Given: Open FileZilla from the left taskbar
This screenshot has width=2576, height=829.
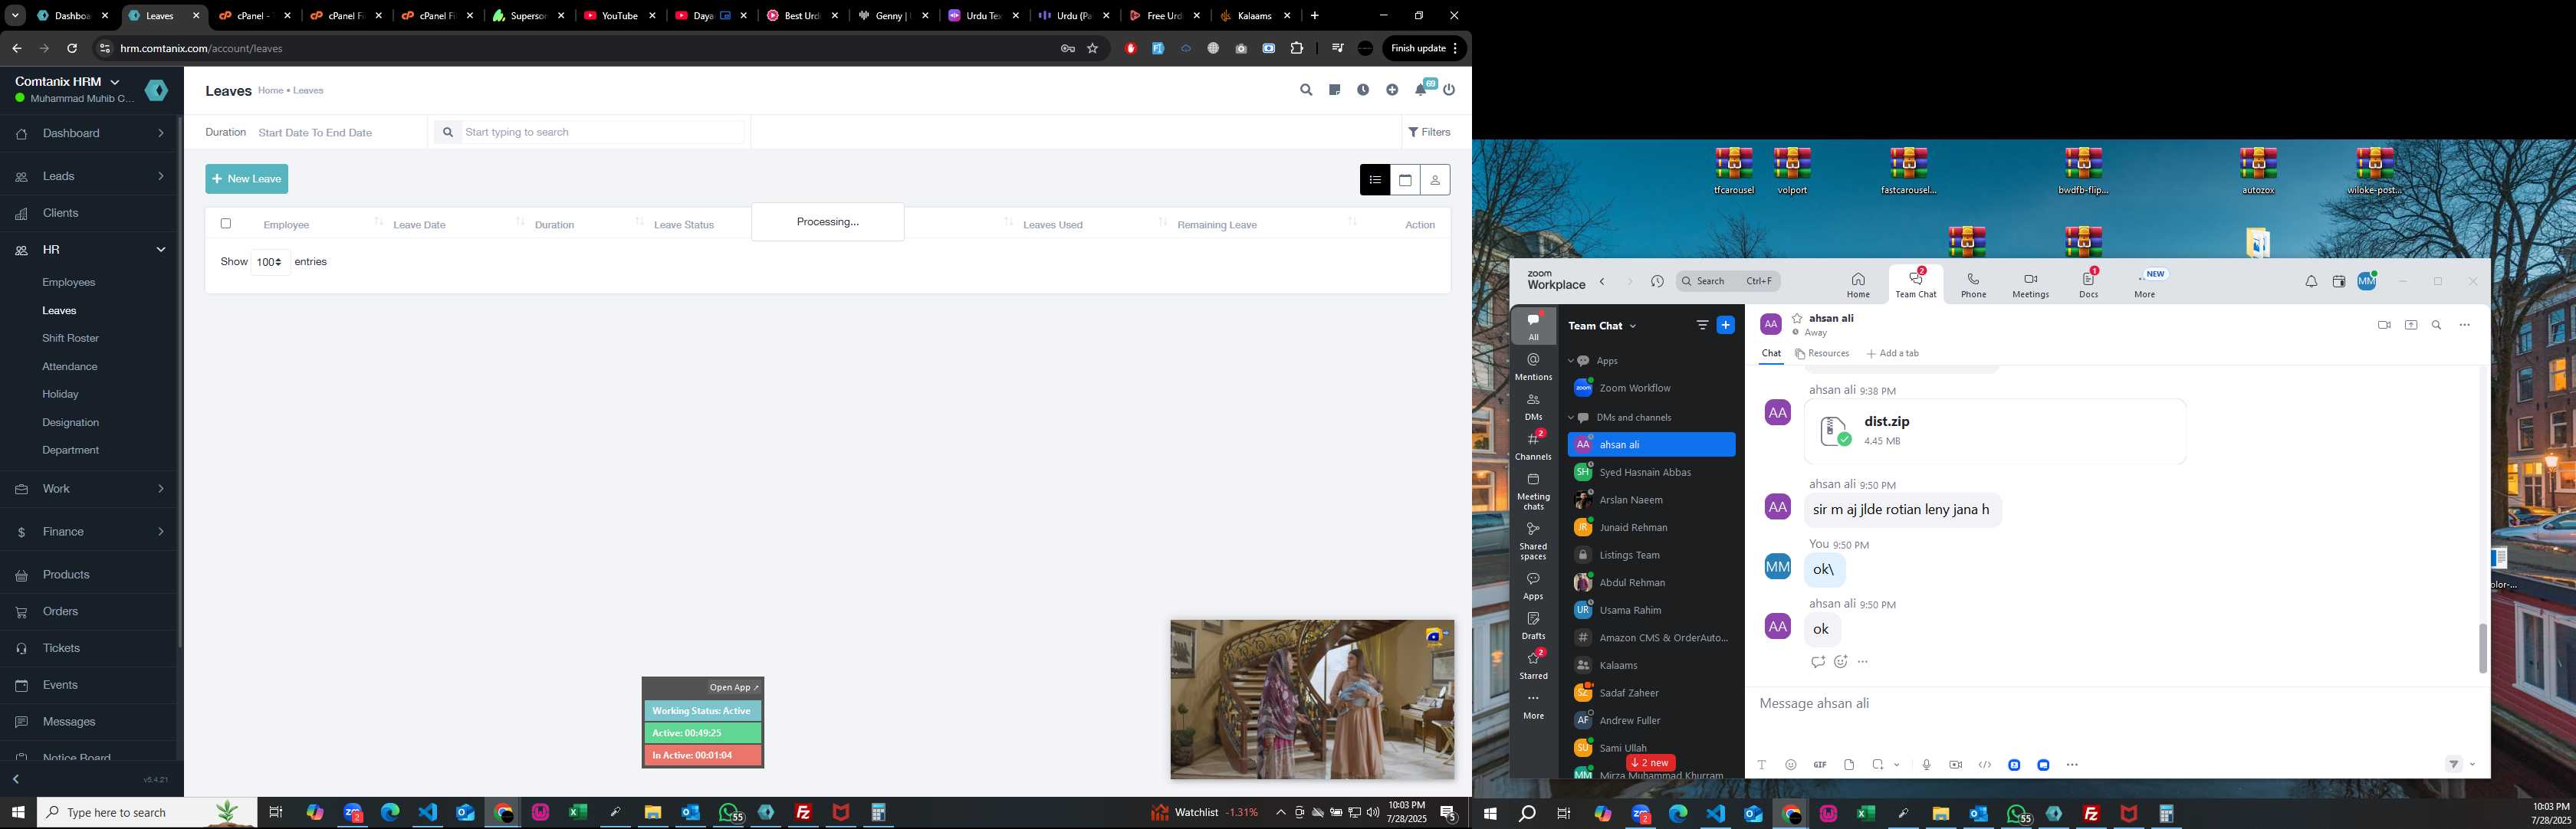Looking at the screenshot, I should (x=803, y=813).
